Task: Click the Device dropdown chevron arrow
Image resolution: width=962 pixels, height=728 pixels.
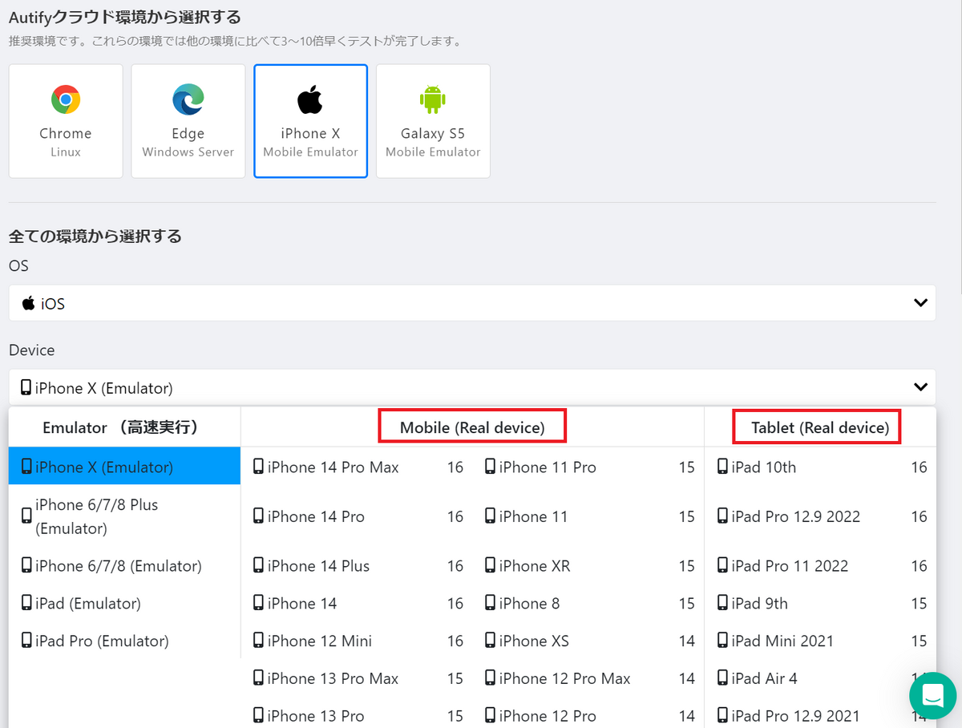Action: tap(921, 387)
